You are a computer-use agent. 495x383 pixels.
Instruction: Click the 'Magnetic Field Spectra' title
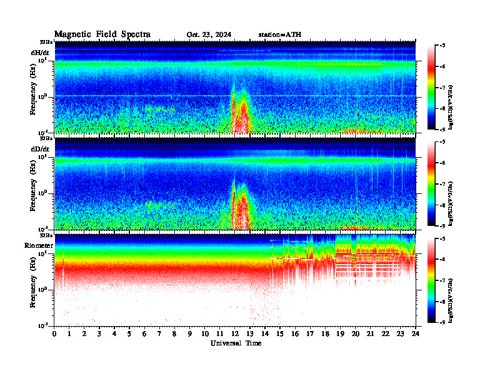(102, 34)
